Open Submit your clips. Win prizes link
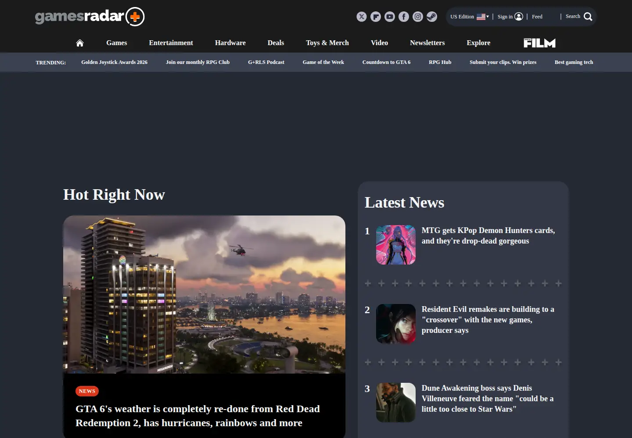 [x=503, y=62]
